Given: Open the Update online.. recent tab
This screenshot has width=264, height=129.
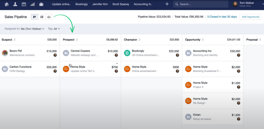Looking at the screenshot, I should click(x=61, y=4).
